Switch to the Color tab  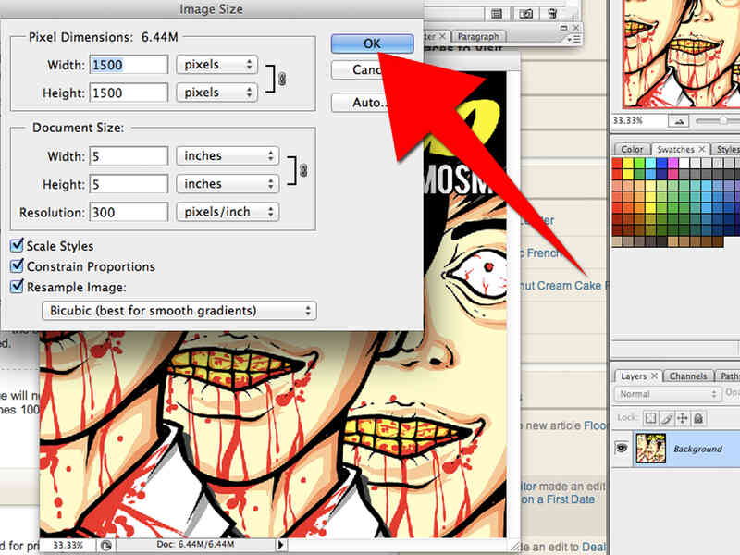click(x=632, y=149)
